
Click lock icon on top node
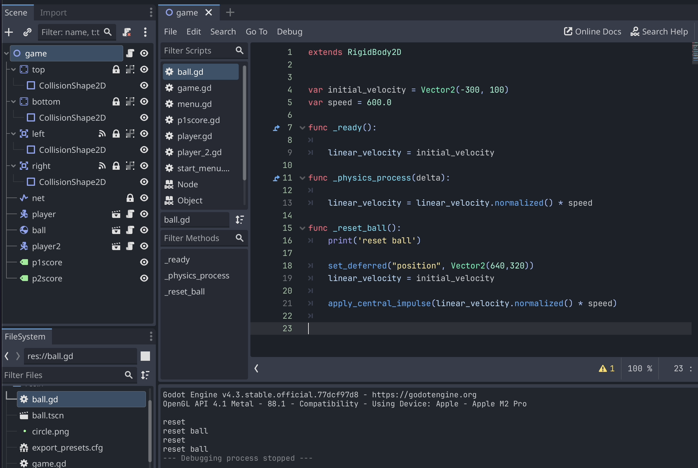click(116, 70)
